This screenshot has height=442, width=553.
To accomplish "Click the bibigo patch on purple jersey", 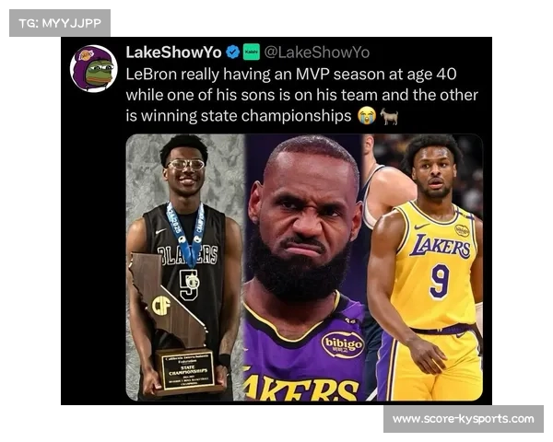I will click(x=342, y=344).
